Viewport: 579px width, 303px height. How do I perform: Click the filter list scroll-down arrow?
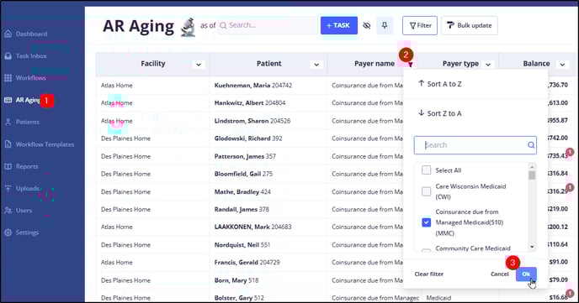pyautogui.click(x=532, y=247)
